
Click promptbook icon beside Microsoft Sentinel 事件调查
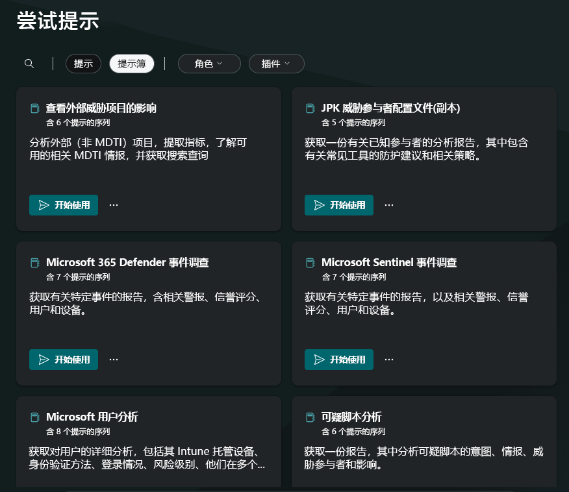coord(310,263)
